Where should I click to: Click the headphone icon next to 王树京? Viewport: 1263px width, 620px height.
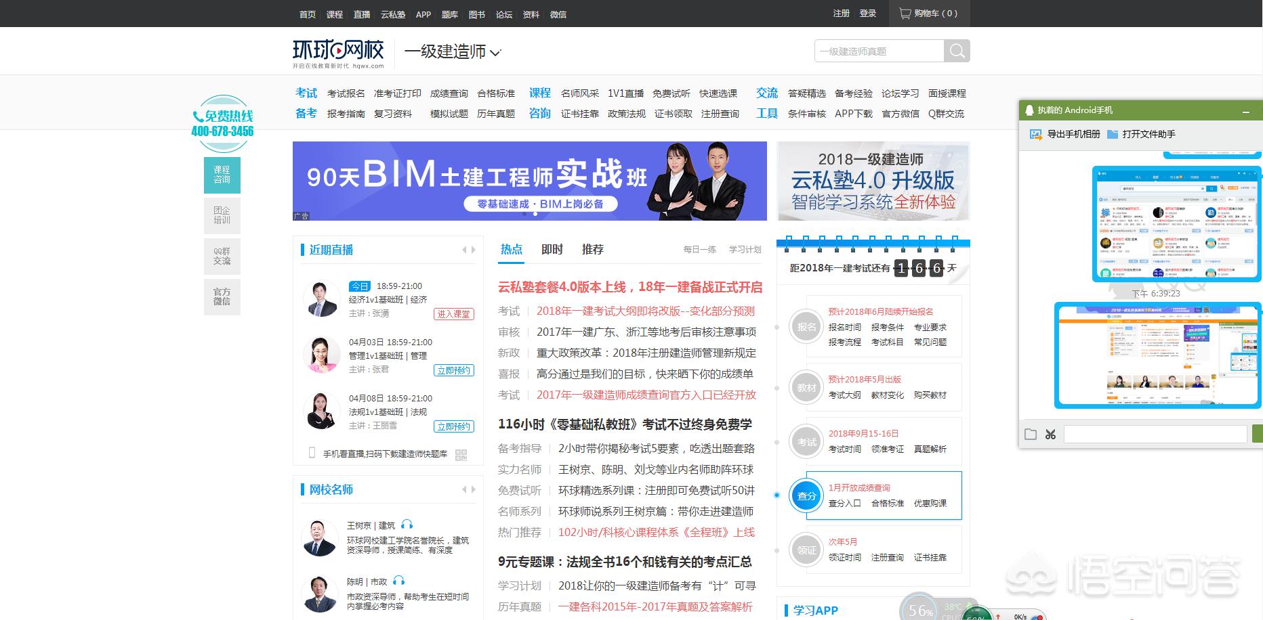click(407, 525)
